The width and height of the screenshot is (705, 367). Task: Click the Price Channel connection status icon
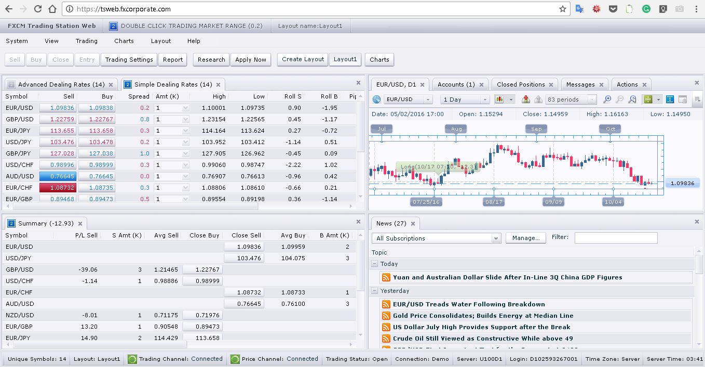(235, 359)
